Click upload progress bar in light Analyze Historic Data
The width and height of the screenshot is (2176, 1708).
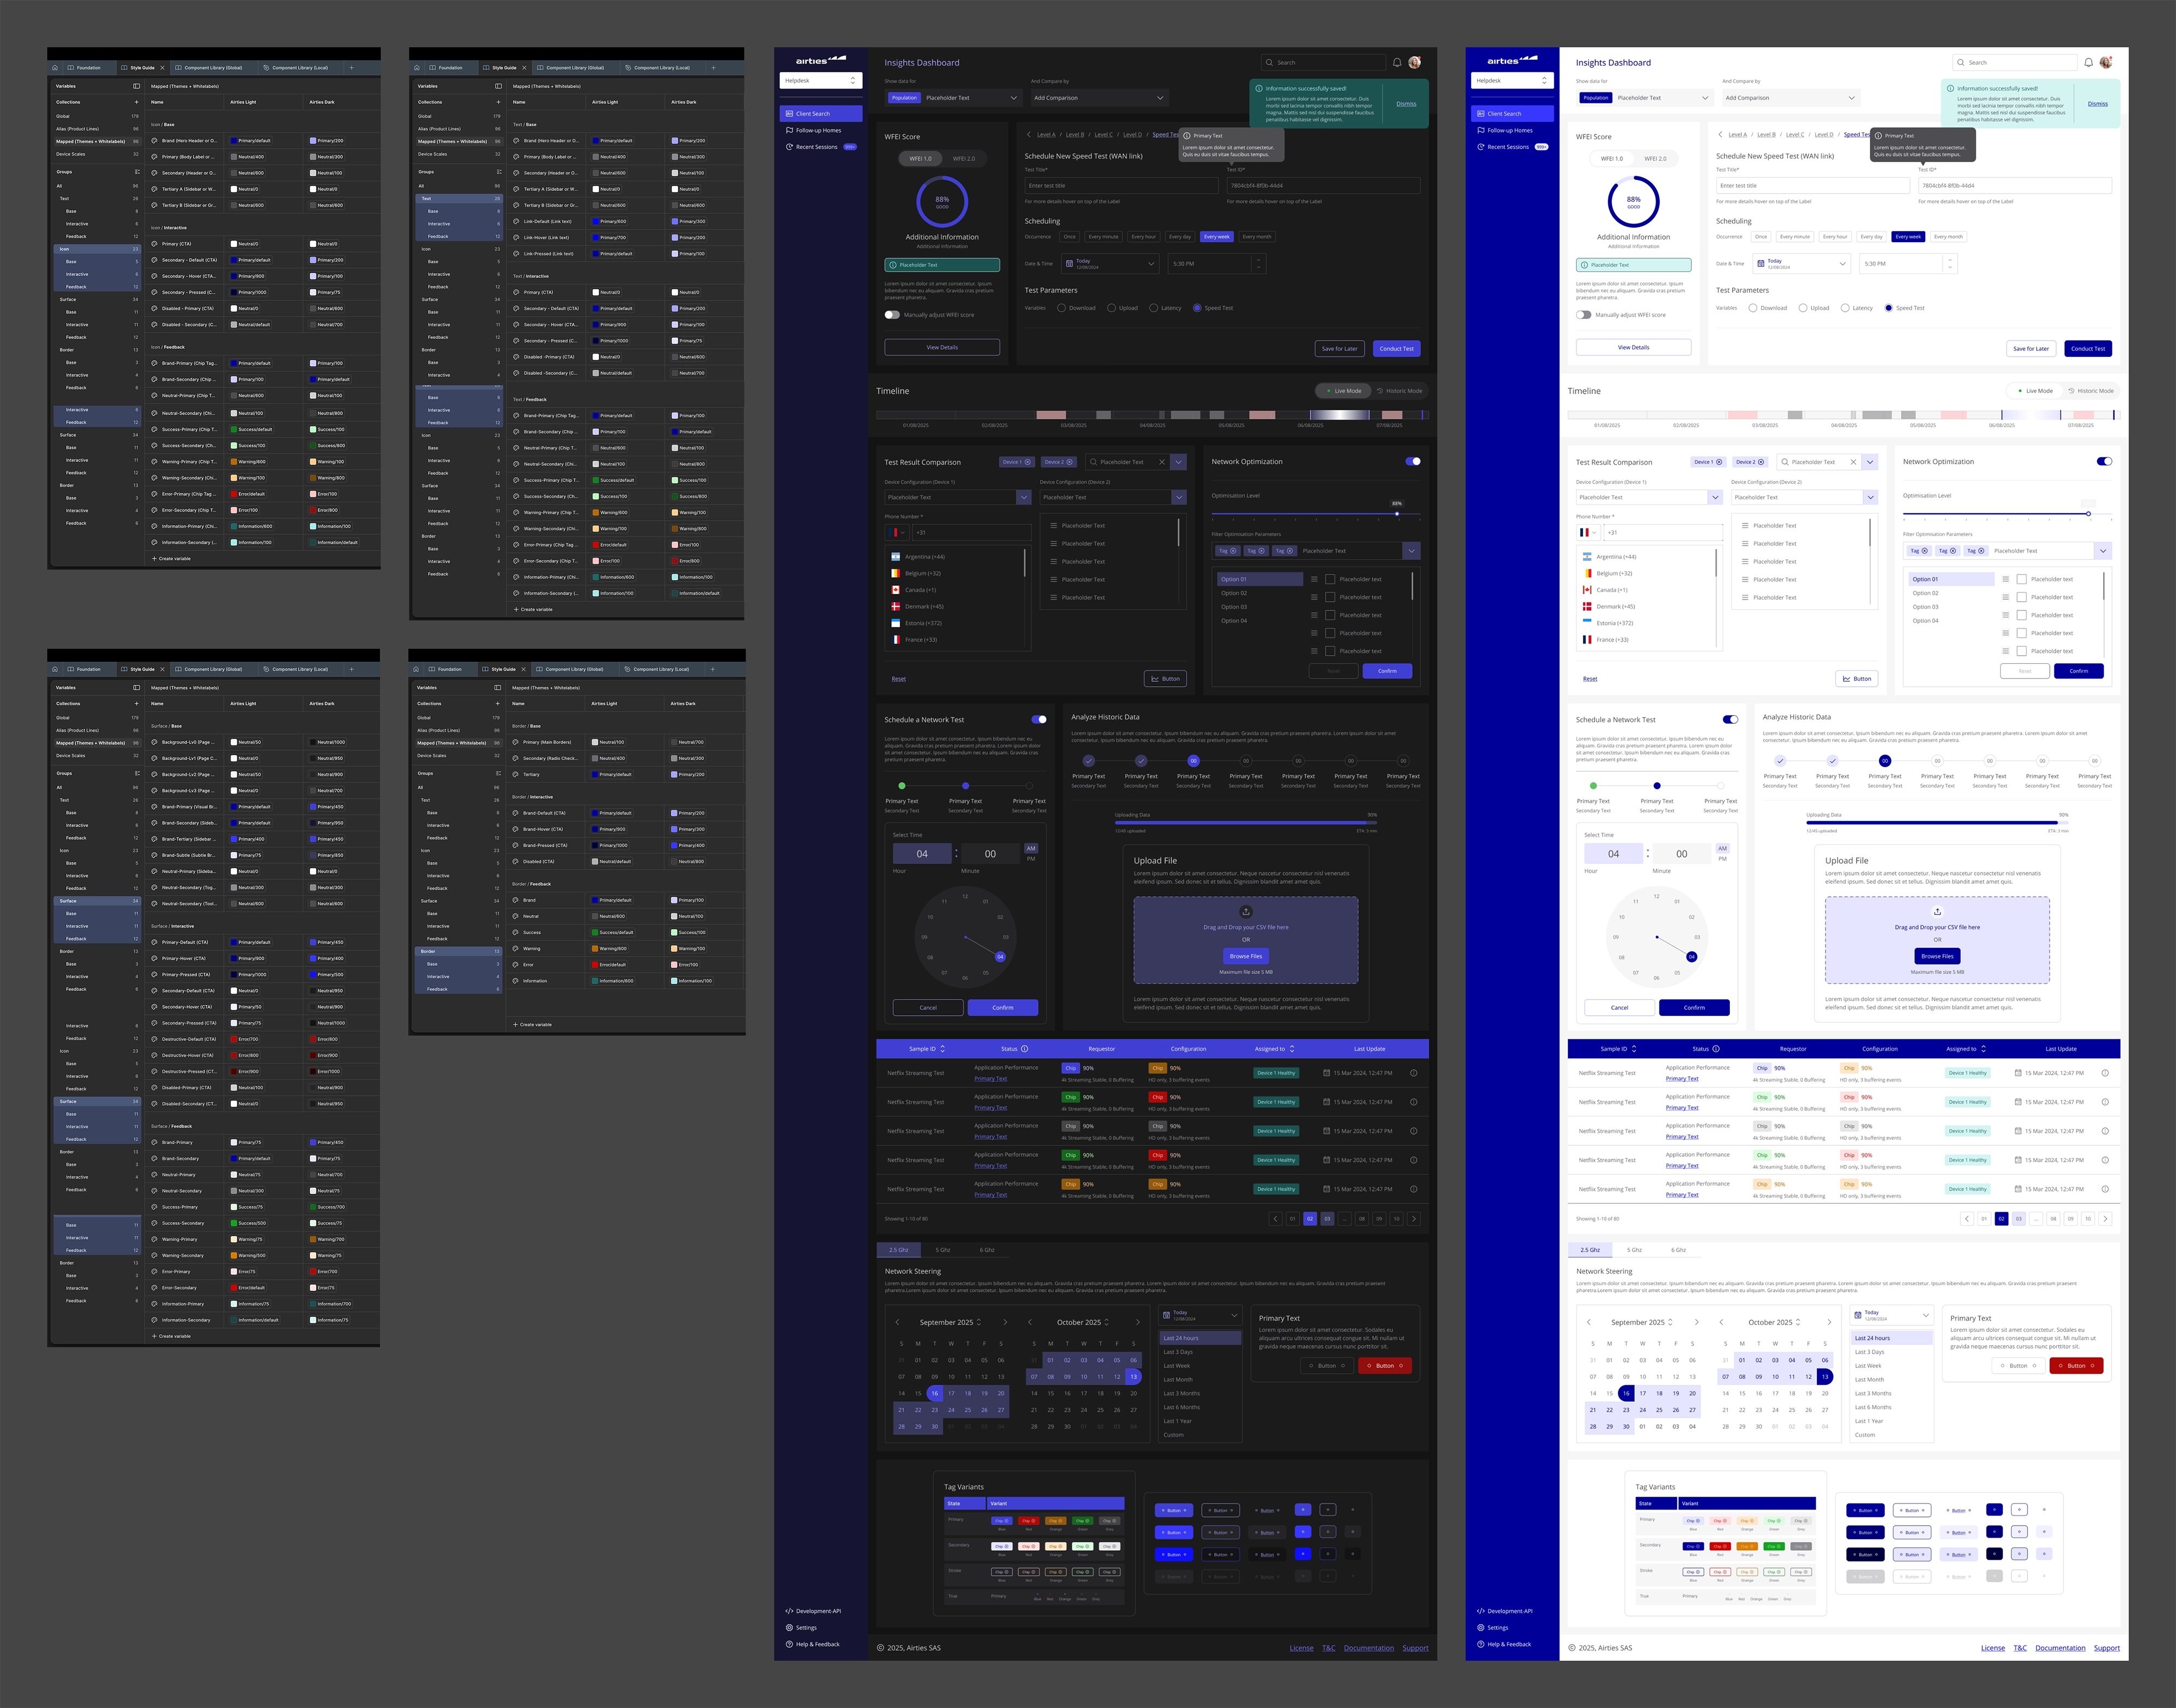click(x=1937, y=823)
